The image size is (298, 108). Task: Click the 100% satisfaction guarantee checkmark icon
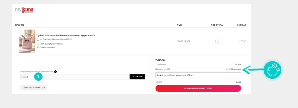38,44
